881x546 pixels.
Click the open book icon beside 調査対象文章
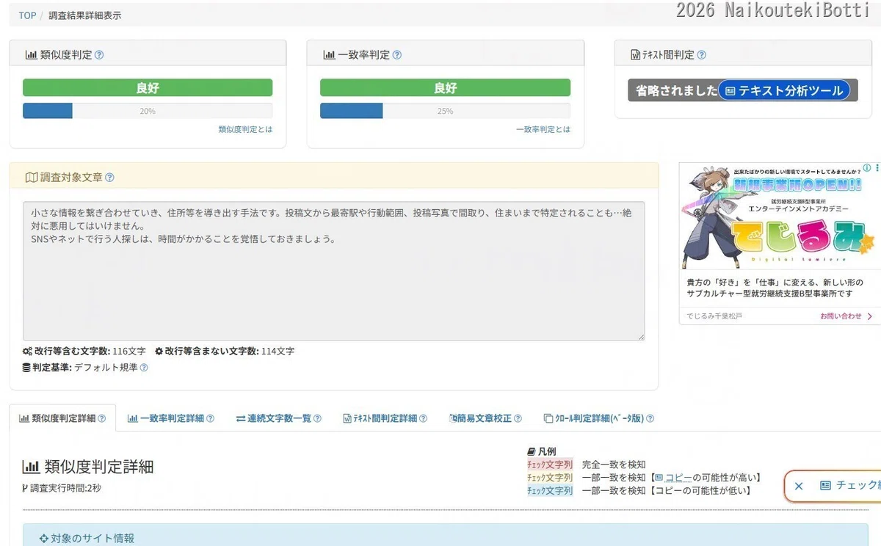(31, 178)
